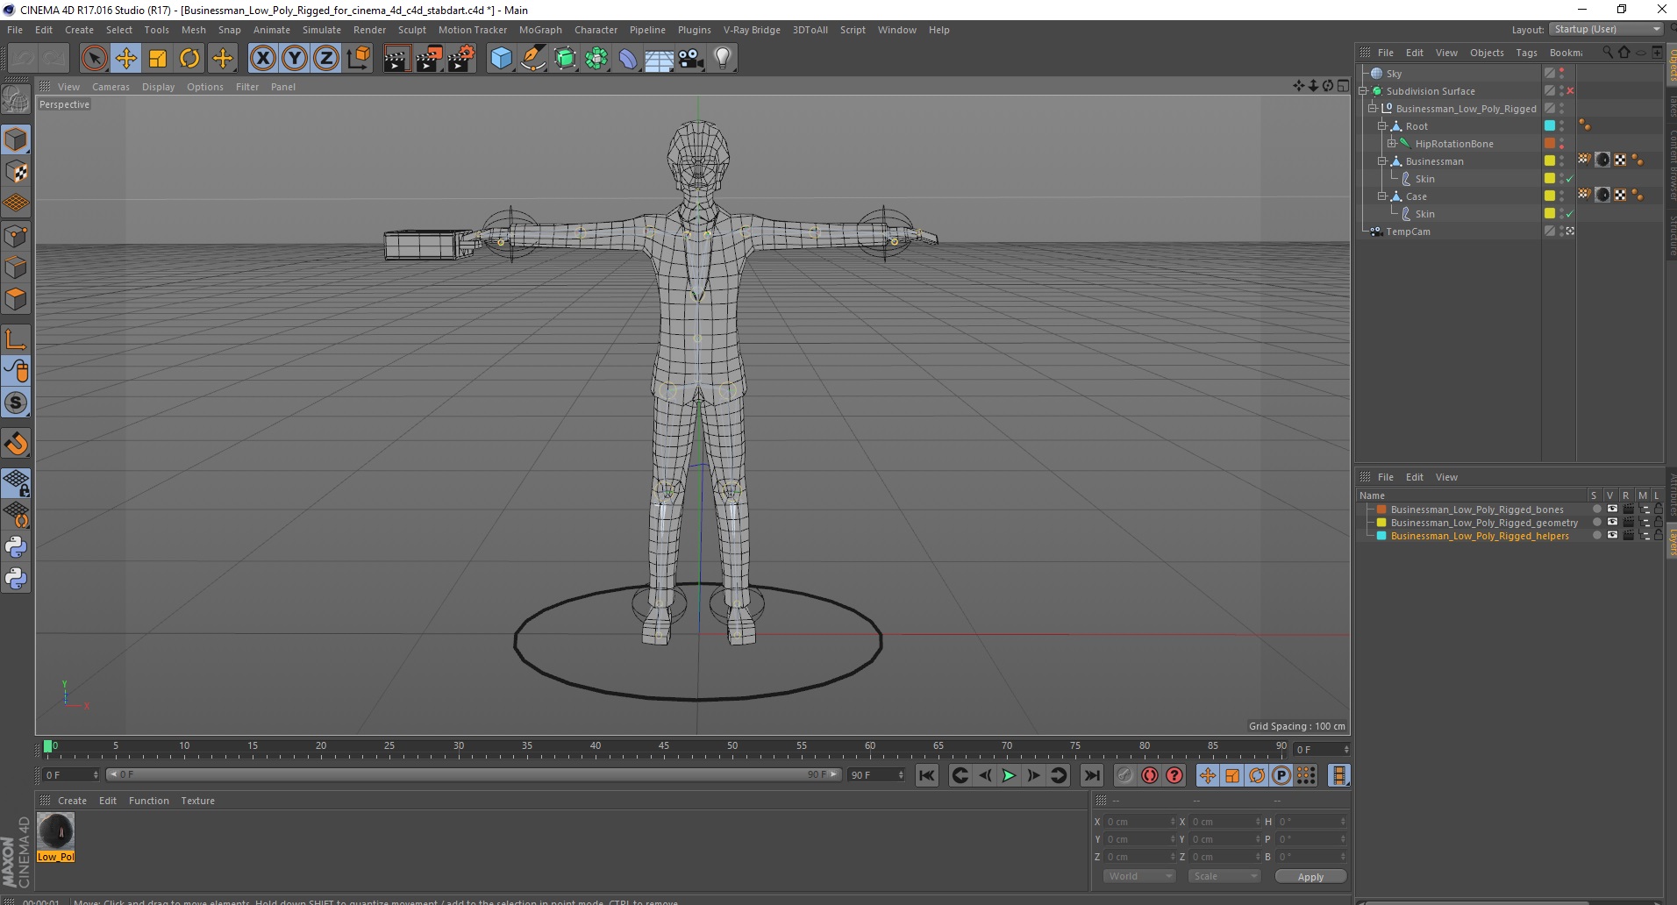1677x905 pixels.
Task: Toggle visibility of bones layer
Action: click(1612, 510)
